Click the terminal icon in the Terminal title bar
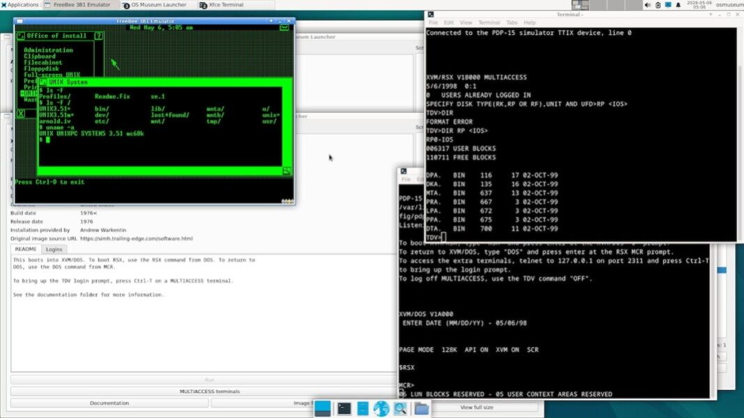 [x=430, y=15]
